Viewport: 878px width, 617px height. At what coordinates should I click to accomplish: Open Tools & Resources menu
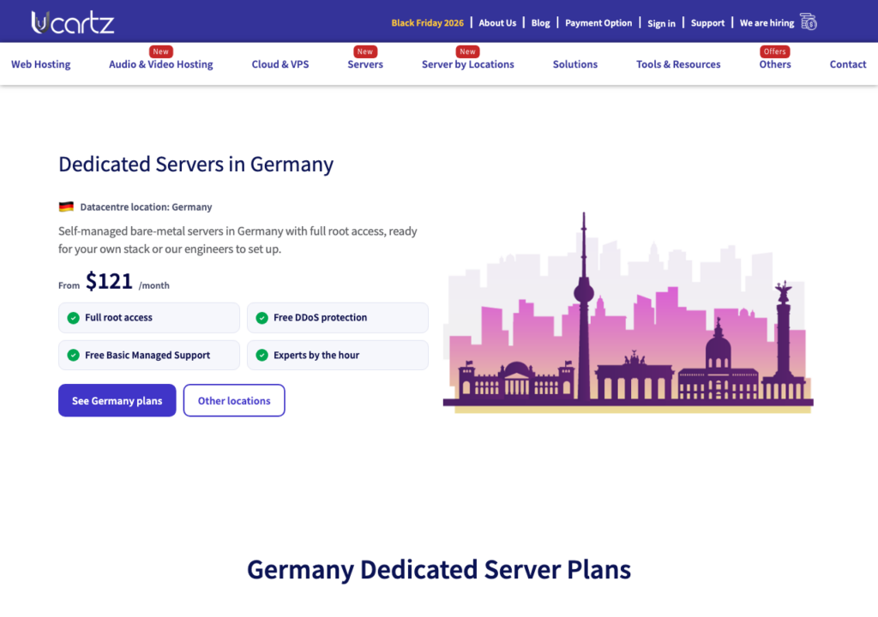point(678,64)
